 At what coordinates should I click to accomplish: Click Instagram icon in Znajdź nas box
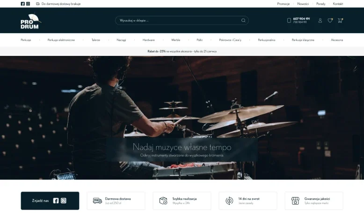(63, 201)
